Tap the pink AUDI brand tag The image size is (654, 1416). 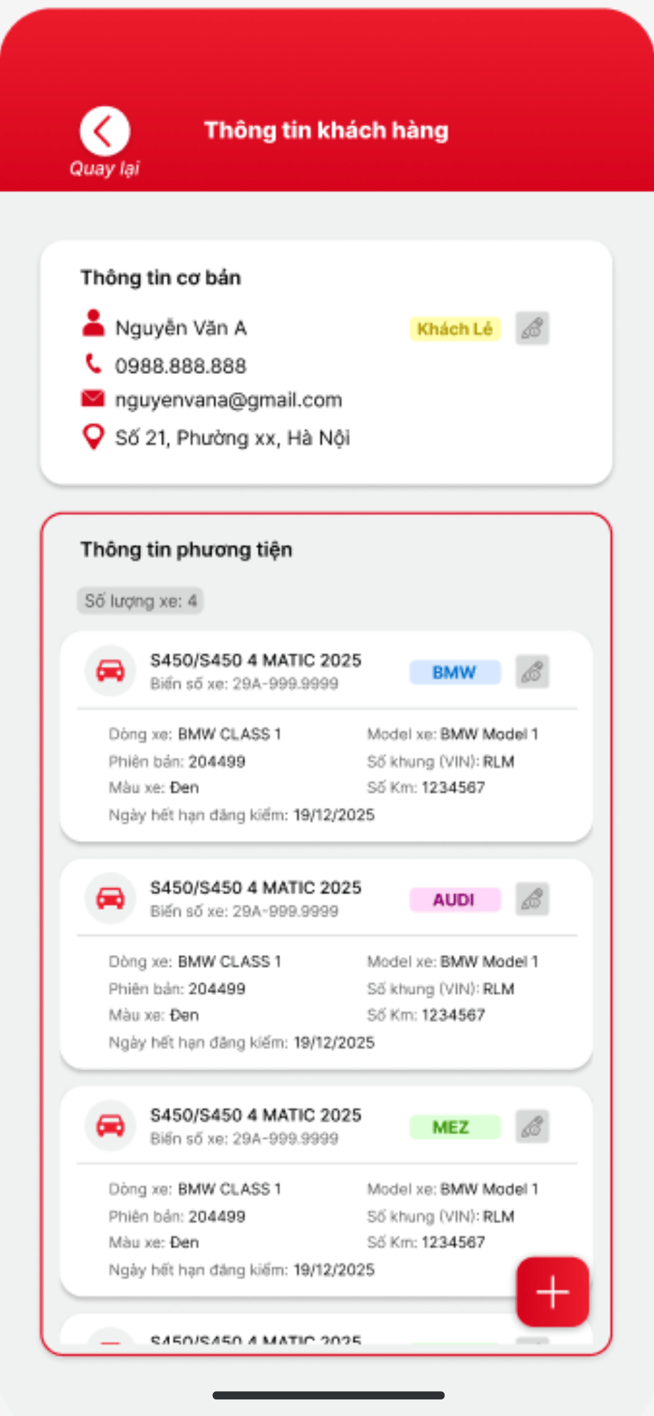pos(454,900)
